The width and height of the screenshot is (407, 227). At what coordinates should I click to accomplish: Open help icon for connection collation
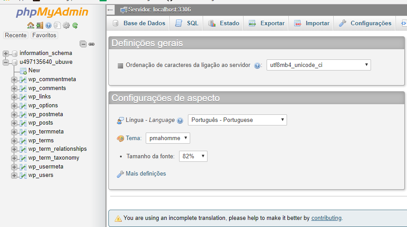(257, 66)
